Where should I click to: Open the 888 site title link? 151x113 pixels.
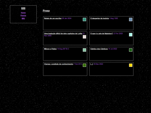tap(23, 8)
